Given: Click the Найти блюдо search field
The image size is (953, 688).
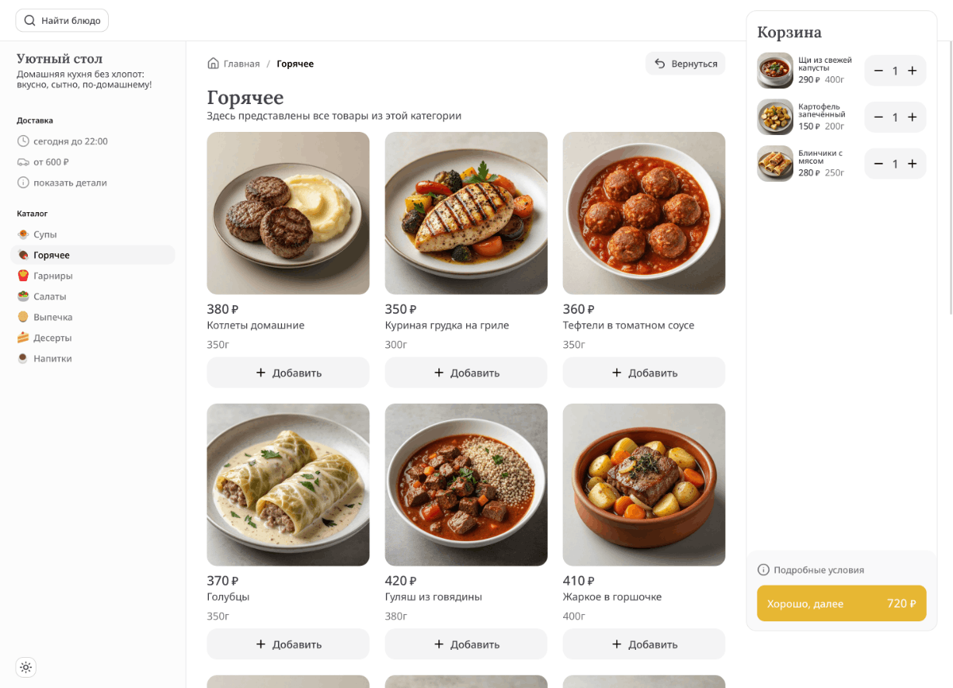Looking at the screenshot, I should coord(62,21).
